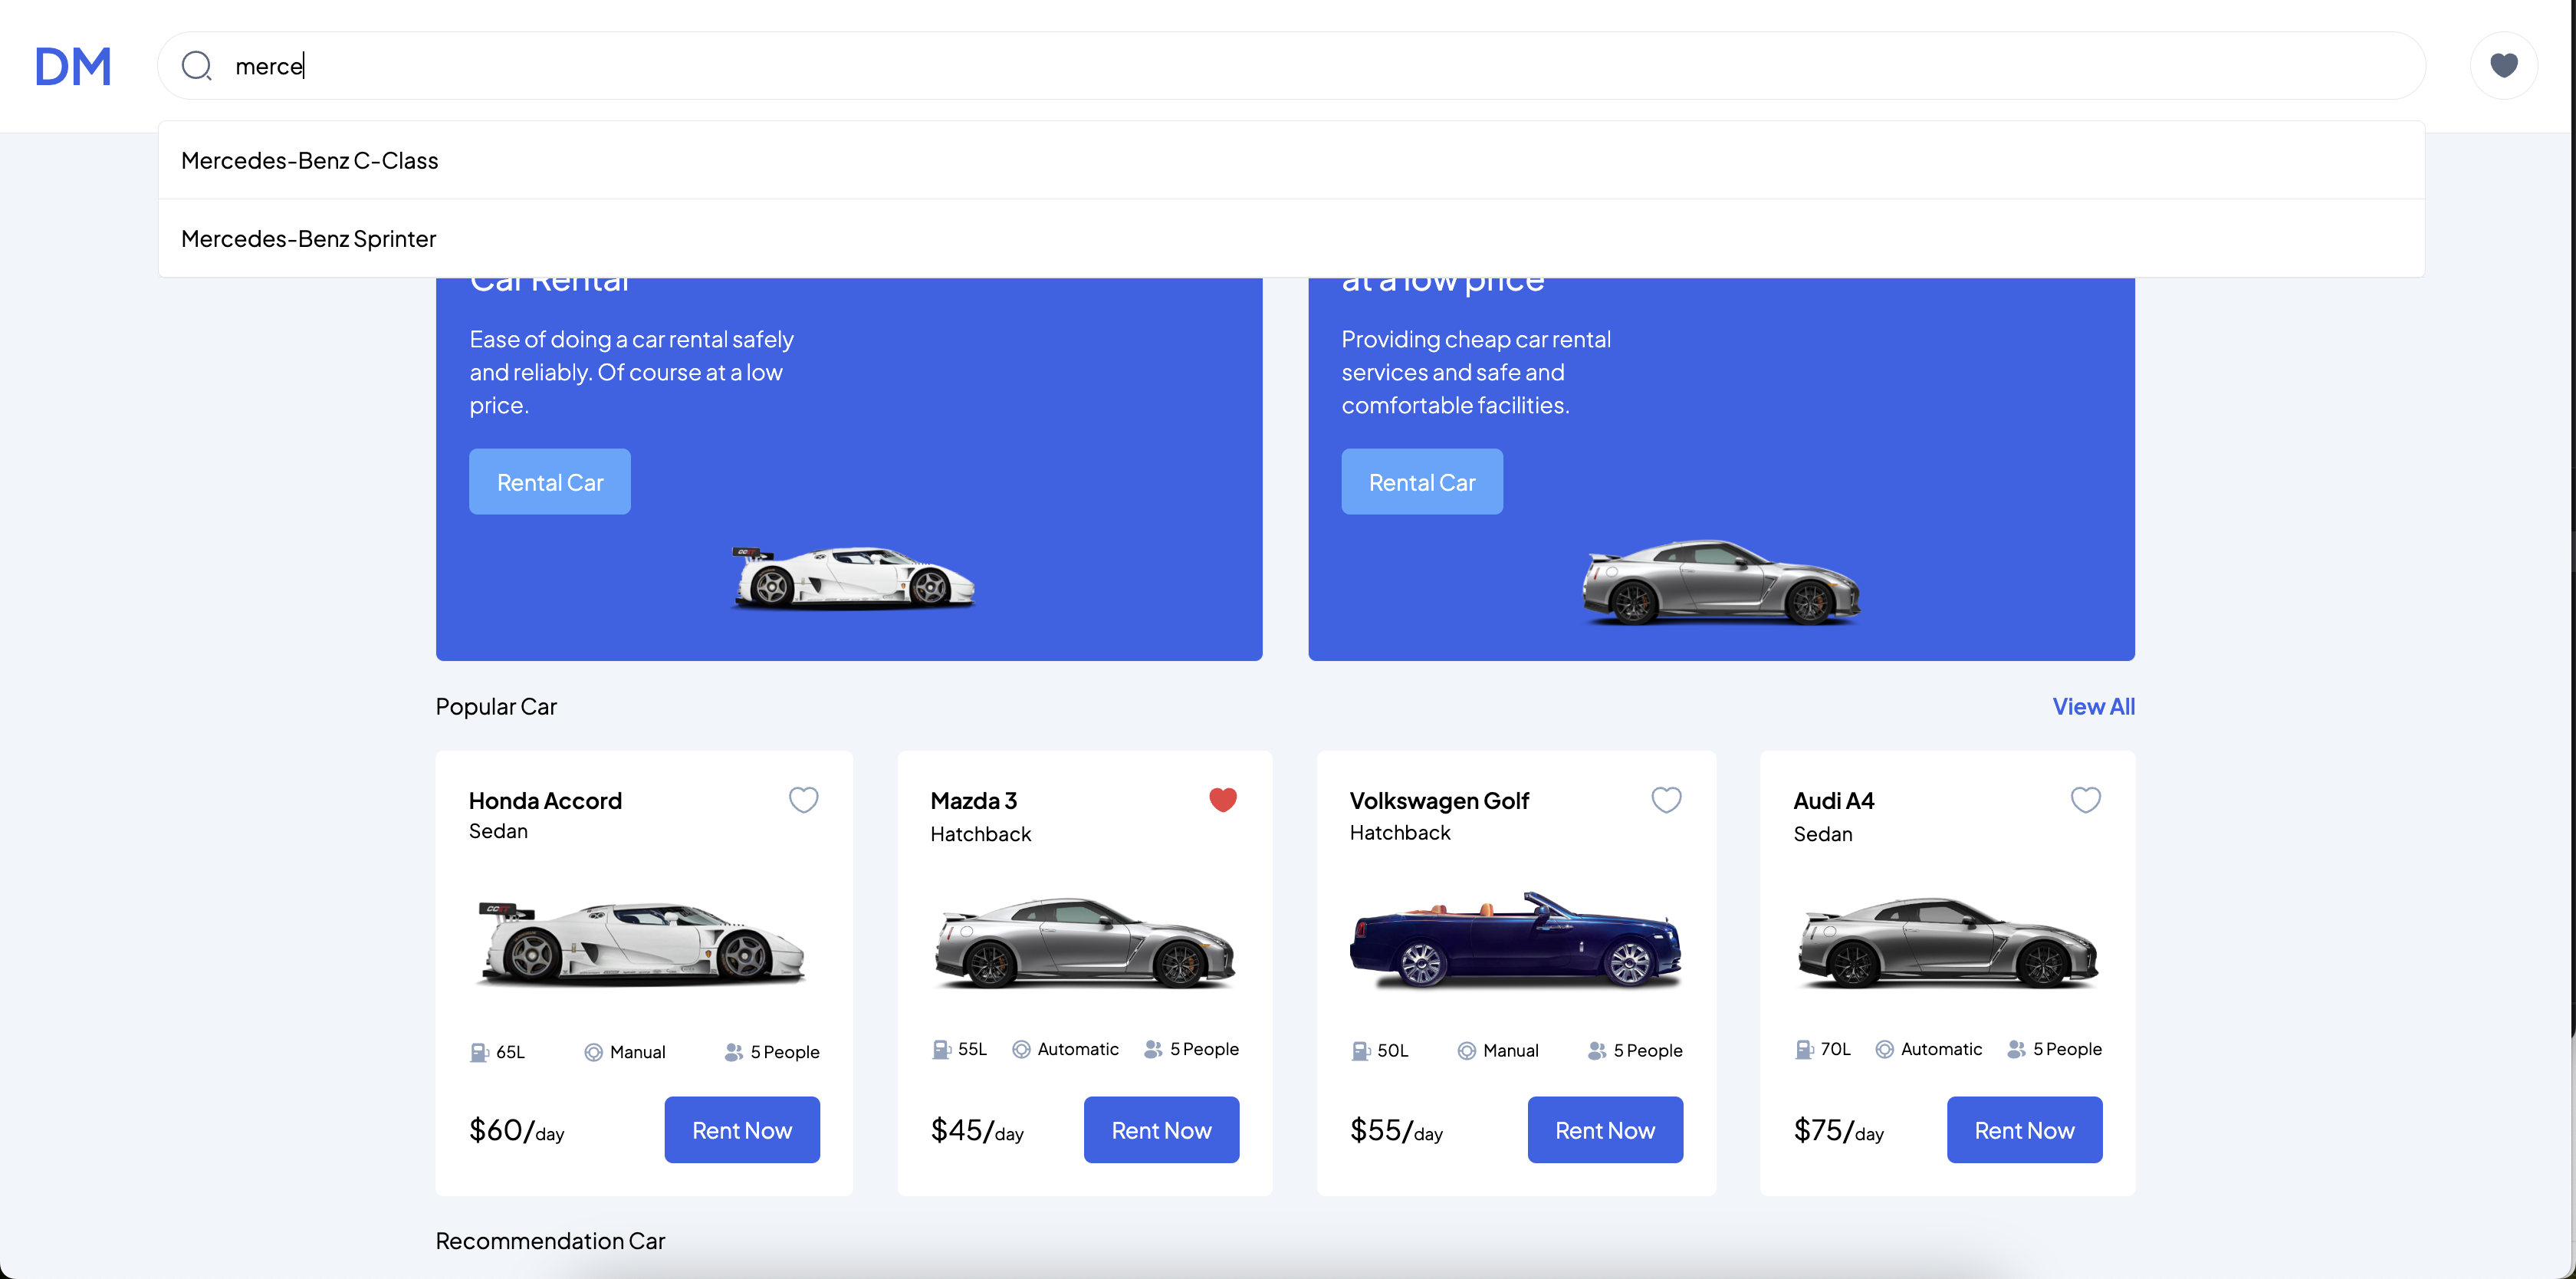Choose Mercedes-Benz Sprinter from suggestions
Viewport: 2576px width, 1279px height.
[x=1291, y=238]
